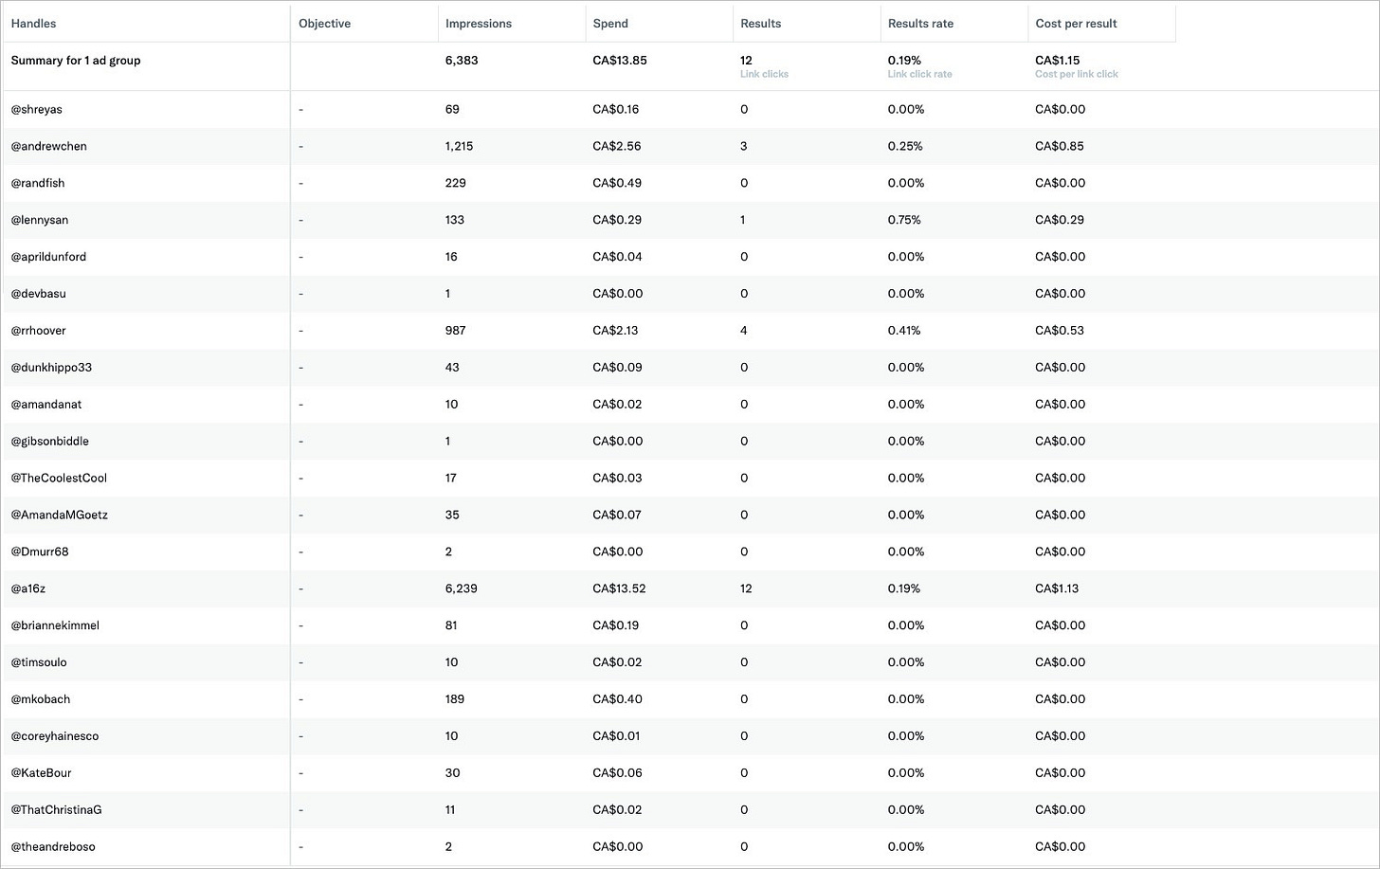Select the @randfish handle

pyautogui.click(x=38, y=184)
